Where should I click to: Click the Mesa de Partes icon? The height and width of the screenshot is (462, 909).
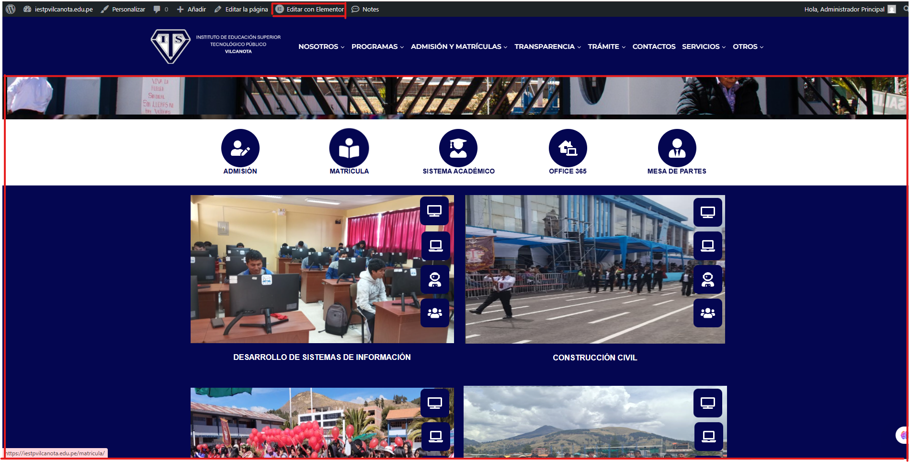tap(677, 149)
